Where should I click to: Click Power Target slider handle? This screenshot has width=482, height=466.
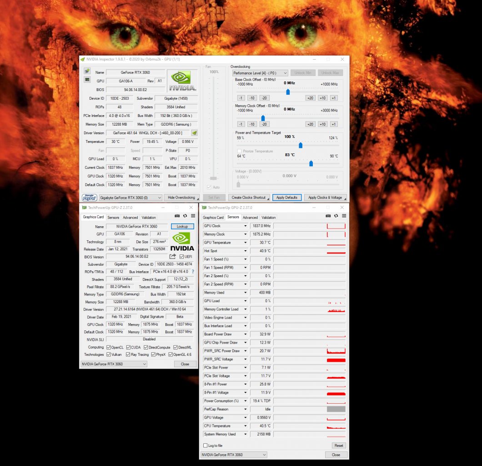[301, 145]
